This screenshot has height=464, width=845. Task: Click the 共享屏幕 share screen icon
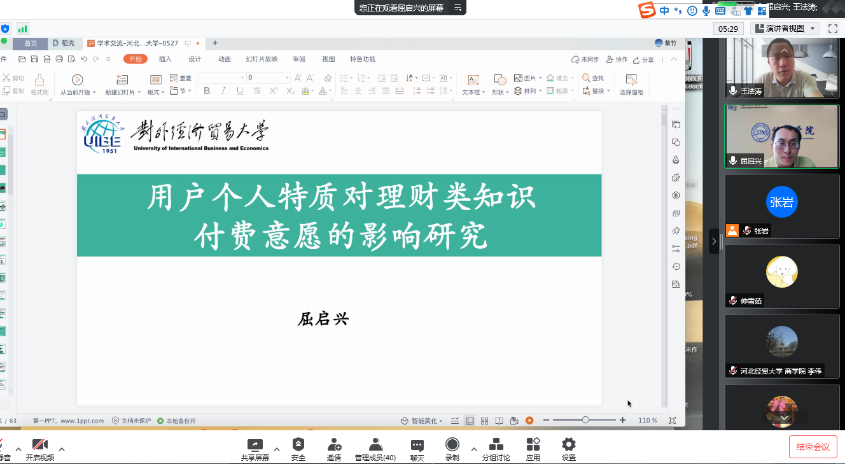[x=255, y=445]
